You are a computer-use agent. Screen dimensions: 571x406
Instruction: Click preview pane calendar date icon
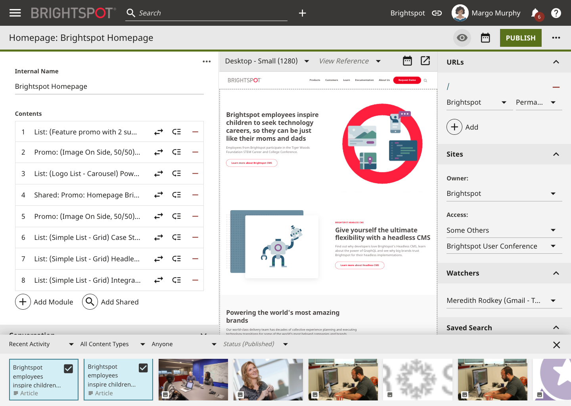(407, 61)
